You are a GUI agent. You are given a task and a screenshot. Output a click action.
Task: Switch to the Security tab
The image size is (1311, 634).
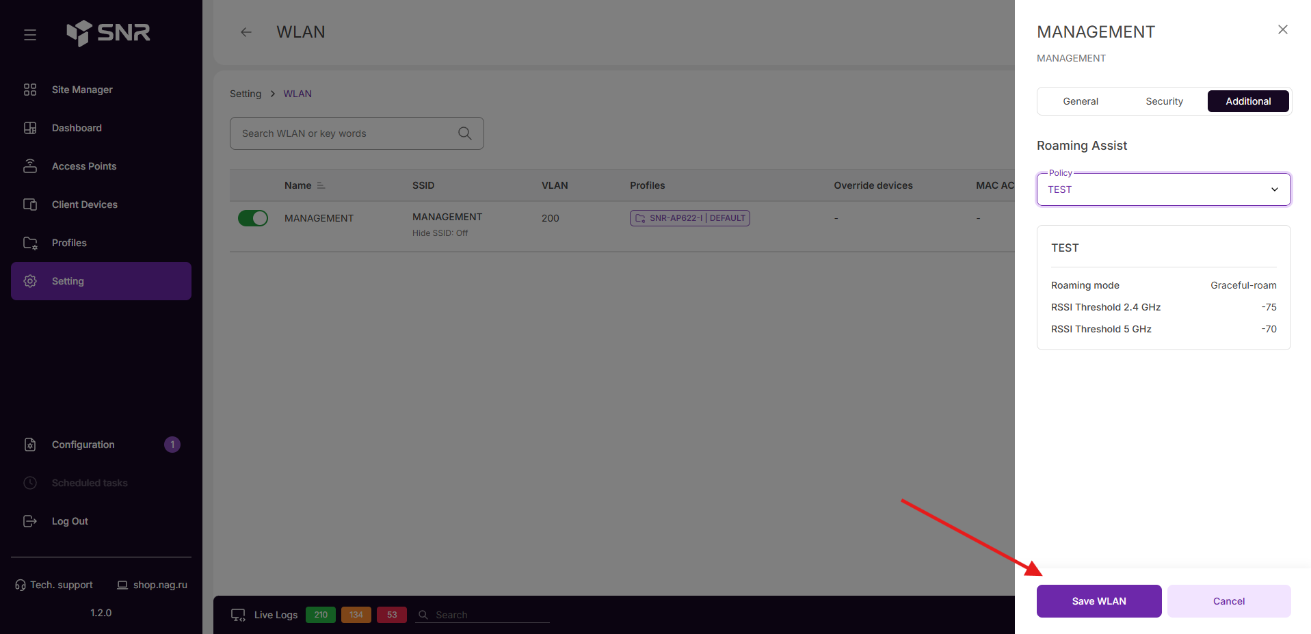tap(1164, 101)
